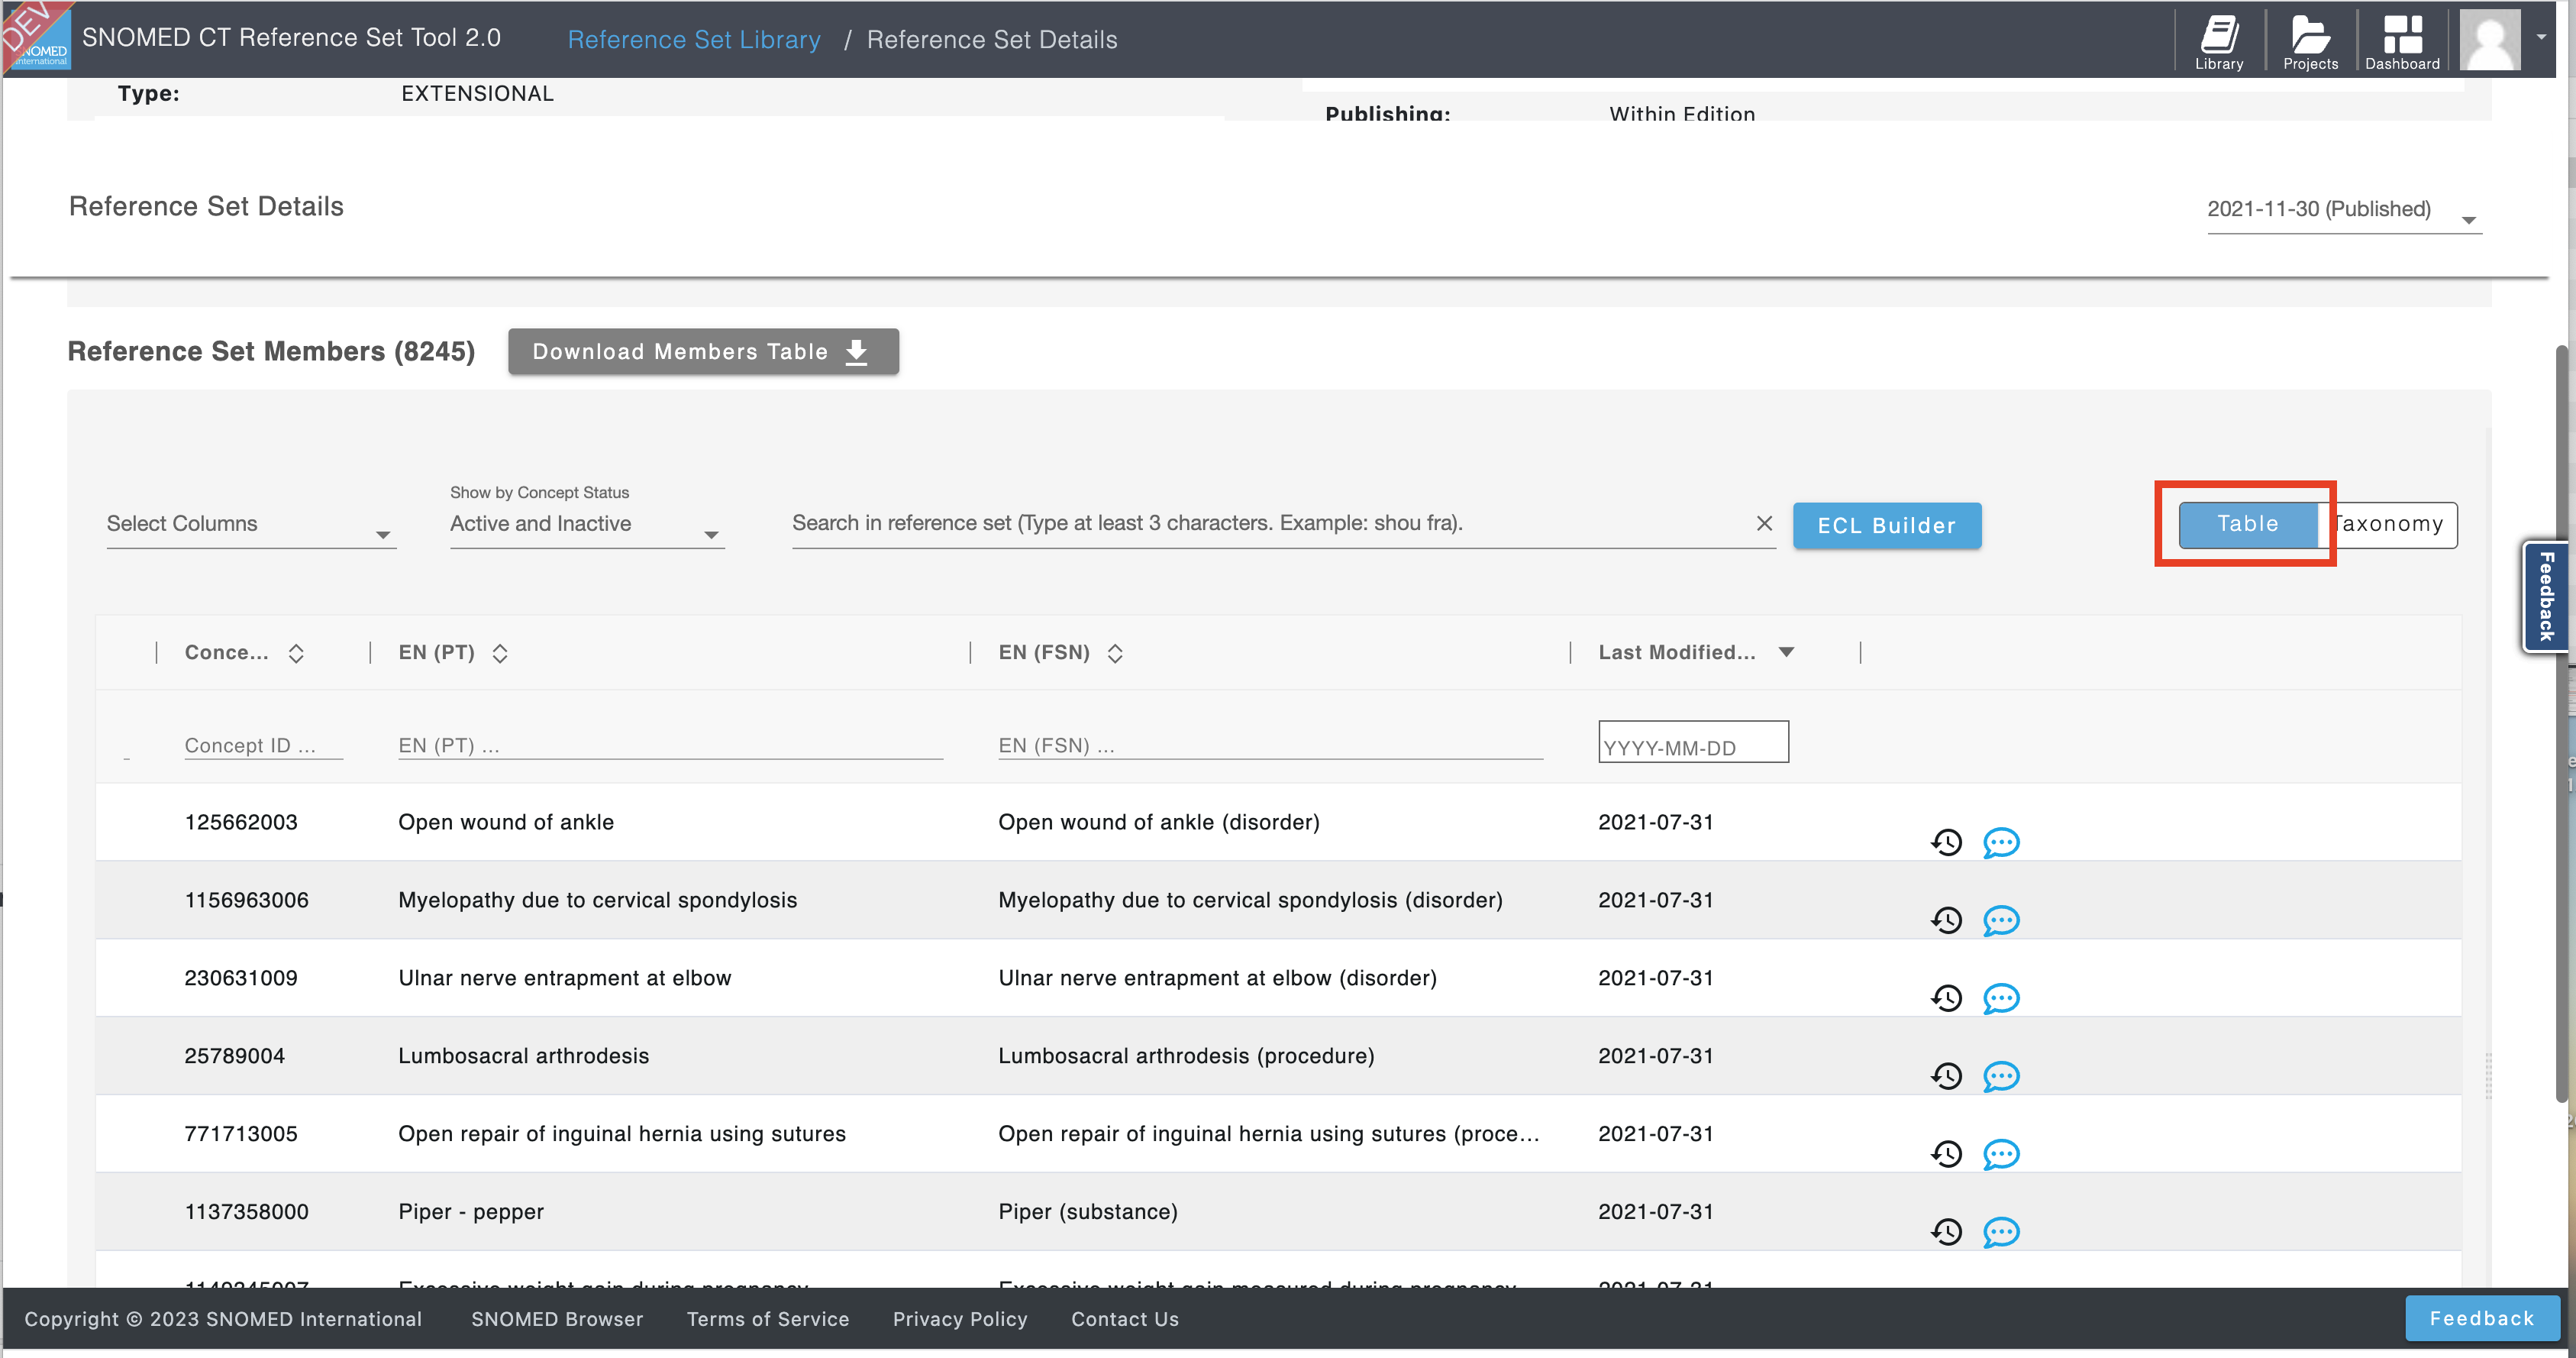Image resolution: width=2576 pixels, height=1358 pixels.
Task: Click the EN (PT) filter field
Action: point(670,745)
